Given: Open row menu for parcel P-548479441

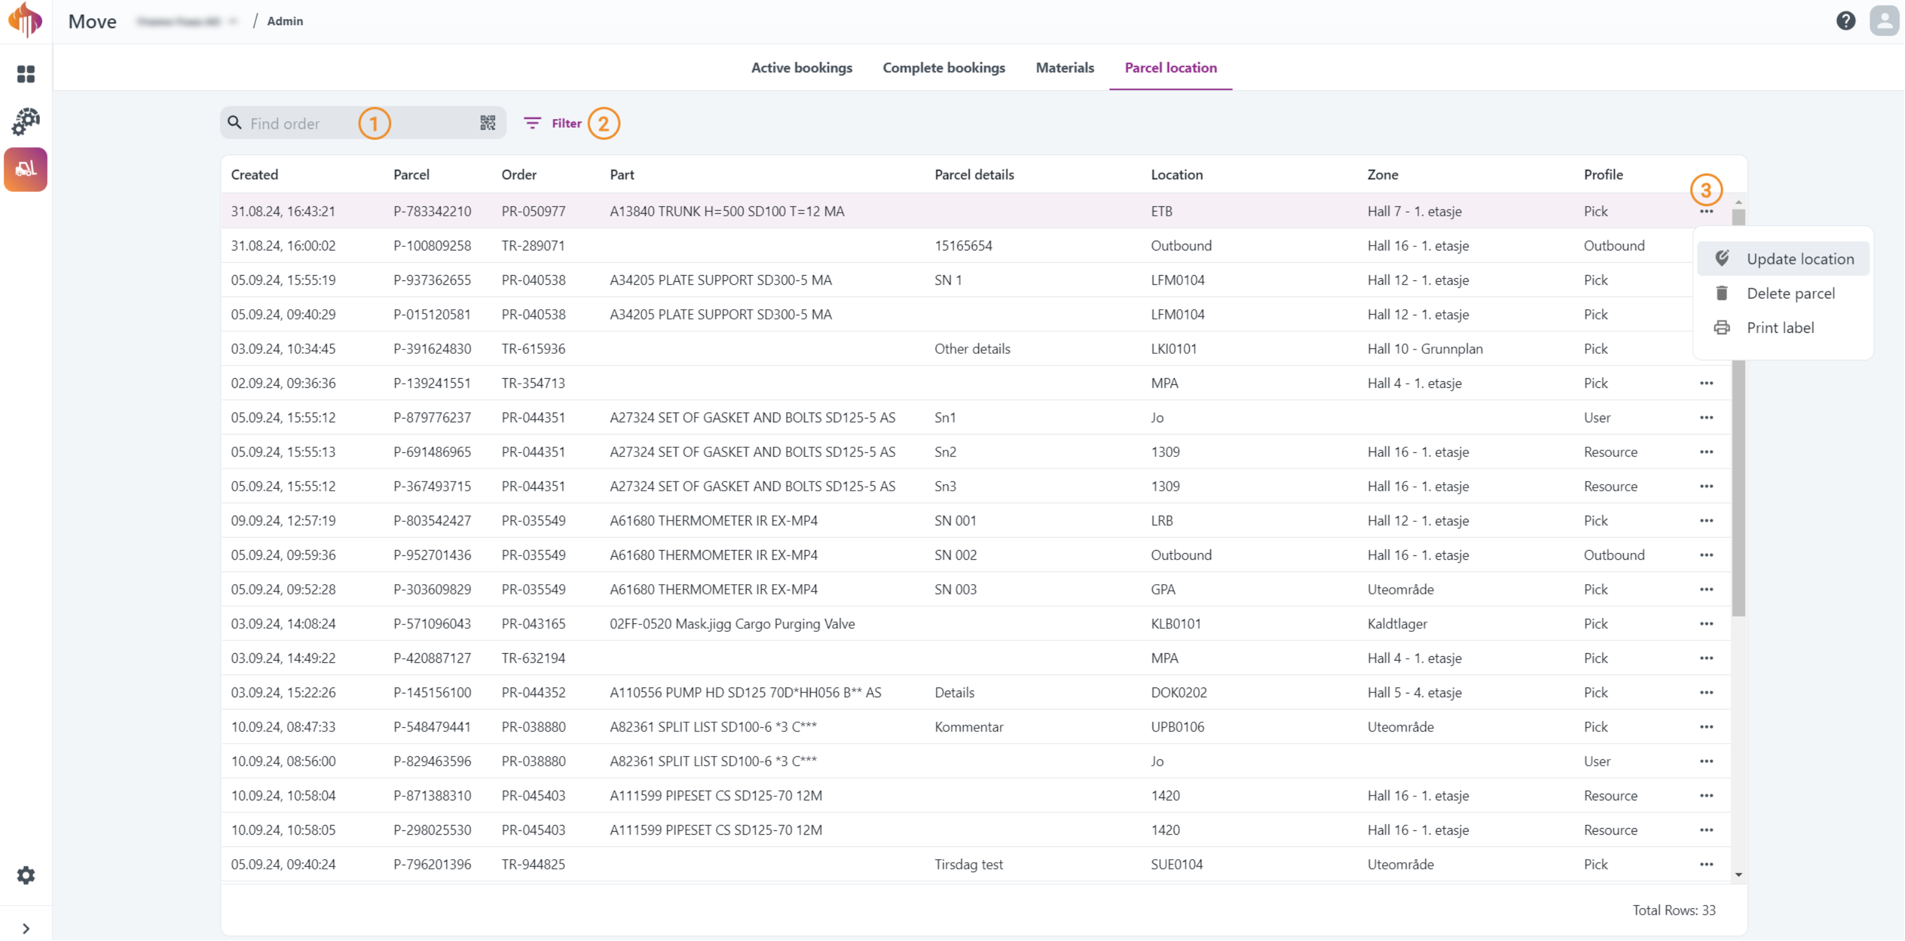Looking at the screenshot, I should click(1705, 727).
